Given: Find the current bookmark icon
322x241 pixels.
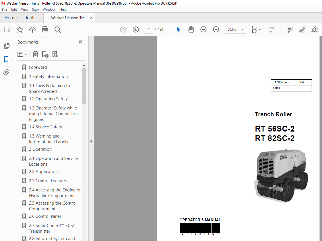Looking at the screenshot, I should [55, 54].
